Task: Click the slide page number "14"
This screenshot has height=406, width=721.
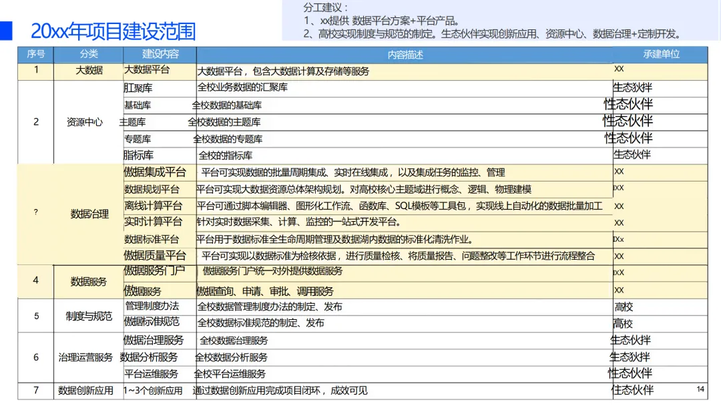Action: pyautogui.click(x=700, y=389)
